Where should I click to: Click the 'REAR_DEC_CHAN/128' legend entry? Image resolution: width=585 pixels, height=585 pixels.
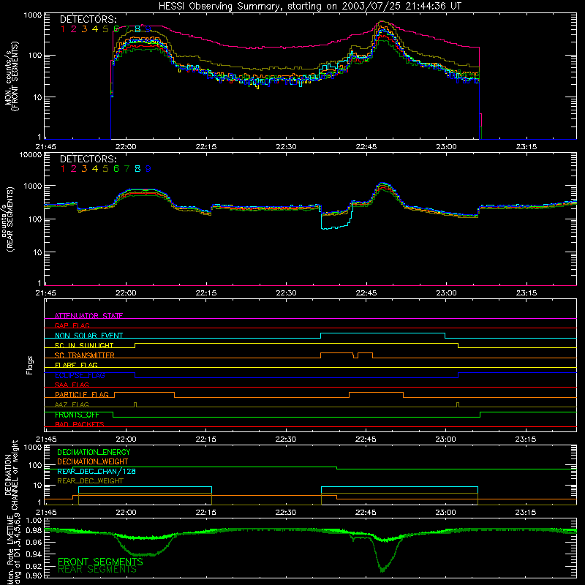point(97,471)
